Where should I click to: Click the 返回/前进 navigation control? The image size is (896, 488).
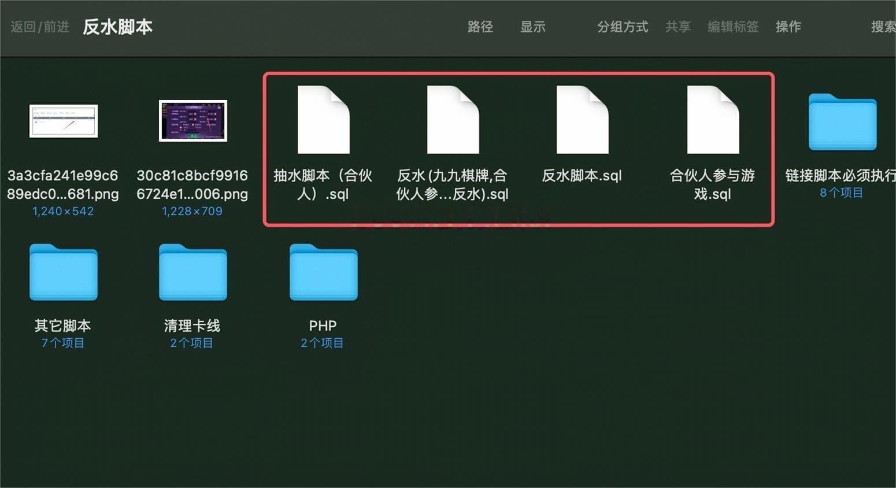(40, 27)
